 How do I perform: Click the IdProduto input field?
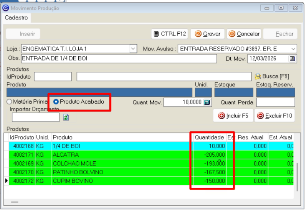click(53, 76)
